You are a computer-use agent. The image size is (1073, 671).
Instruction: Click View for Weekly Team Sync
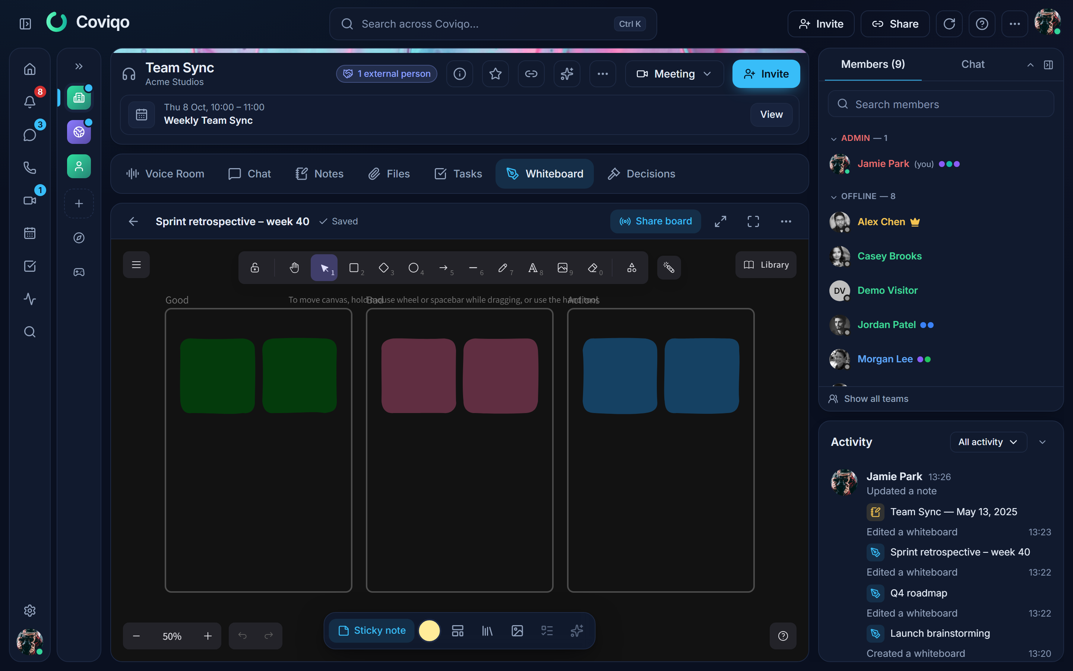[771, 114]
